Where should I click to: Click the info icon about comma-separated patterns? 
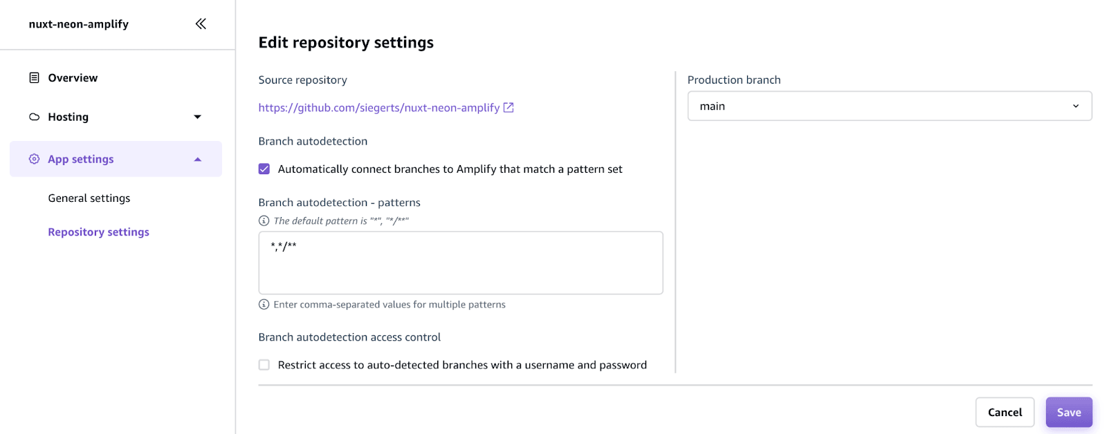click(x=264, y=304)
